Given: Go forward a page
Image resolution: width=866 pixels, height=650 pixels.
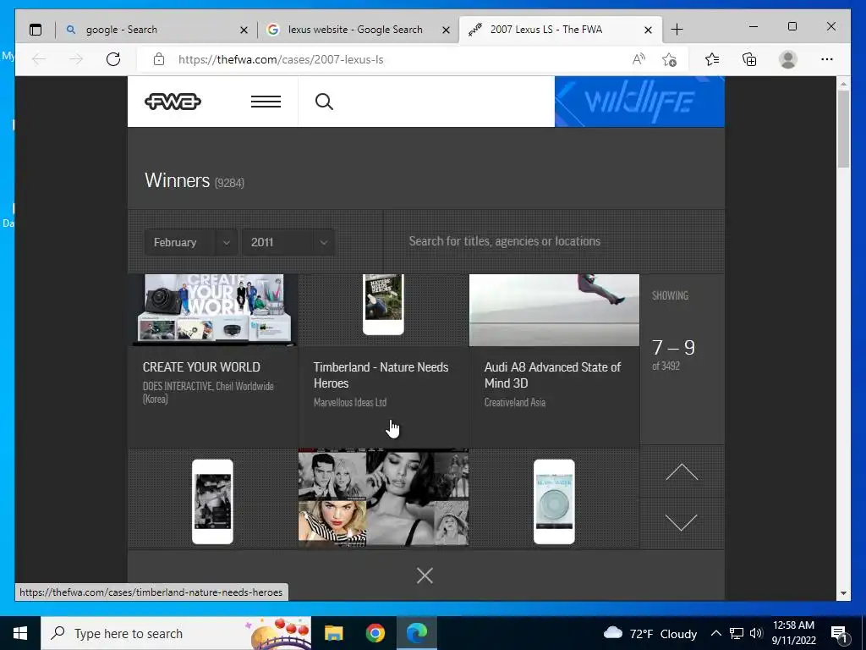Looking at the screenshot, I should click(x=76, y=59).
